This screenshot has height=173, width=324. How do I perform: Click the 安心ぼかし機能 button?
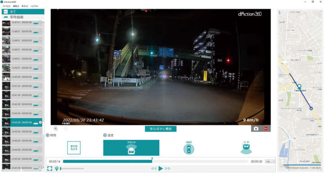(161, 129)
